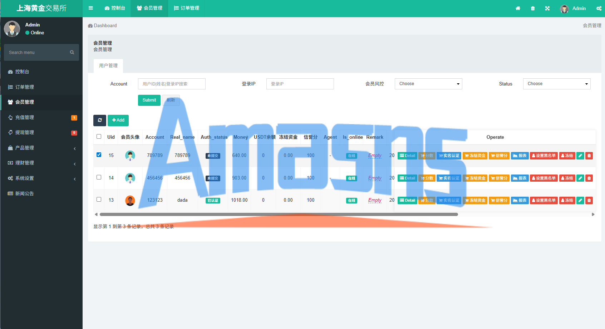
Task: Click the home icon in top bar
Action: point(518,8)
